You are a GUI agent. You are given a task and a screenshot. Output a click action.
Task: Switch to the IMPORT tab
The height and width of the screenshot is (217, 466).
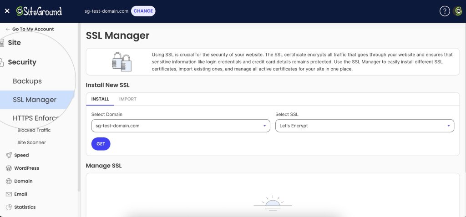pos(127,99)
